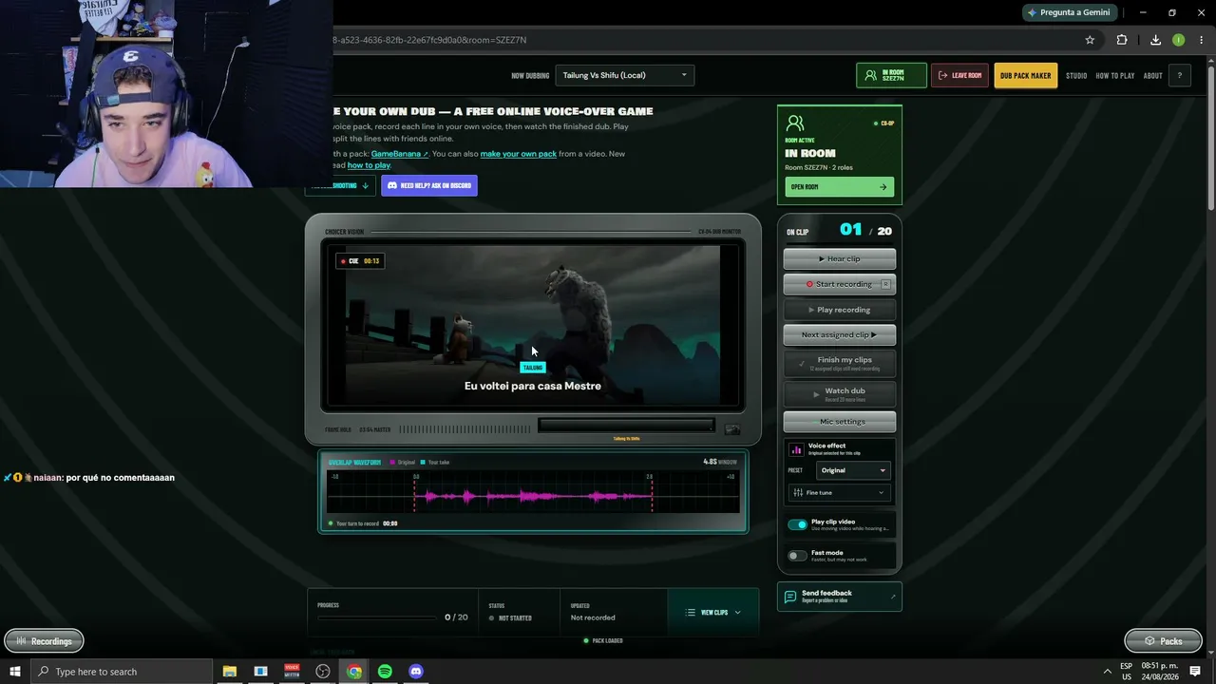
Task: Go to Next assigned clip
Action: pyautogui.click(x=839, y=334)
